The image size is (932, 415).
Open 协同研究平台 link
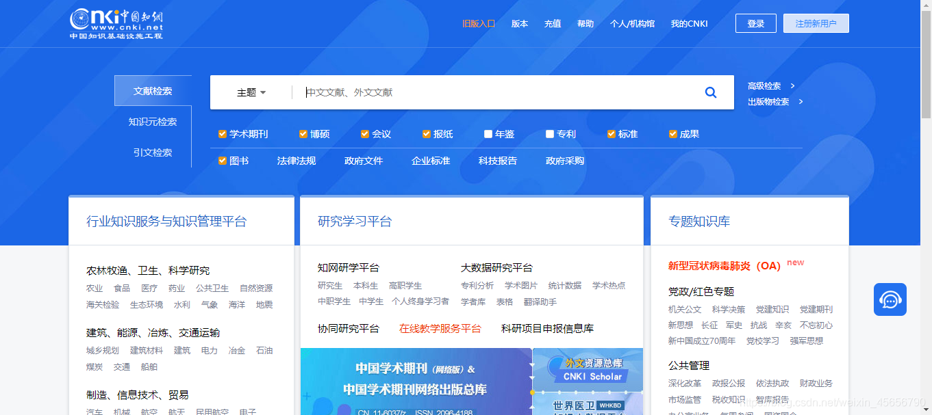[349, 328]
